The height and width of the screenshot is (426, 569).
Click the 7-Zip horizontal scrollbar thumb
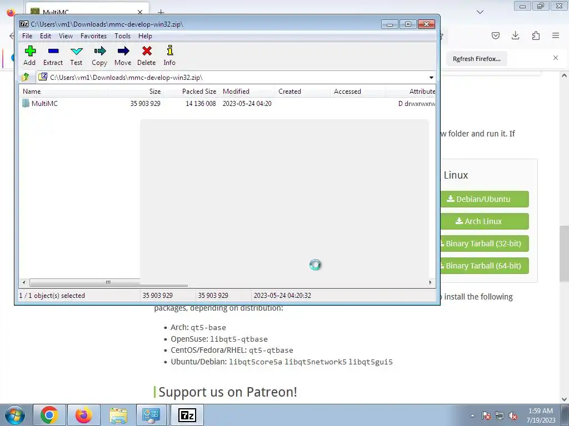click(x=108, y=282)
